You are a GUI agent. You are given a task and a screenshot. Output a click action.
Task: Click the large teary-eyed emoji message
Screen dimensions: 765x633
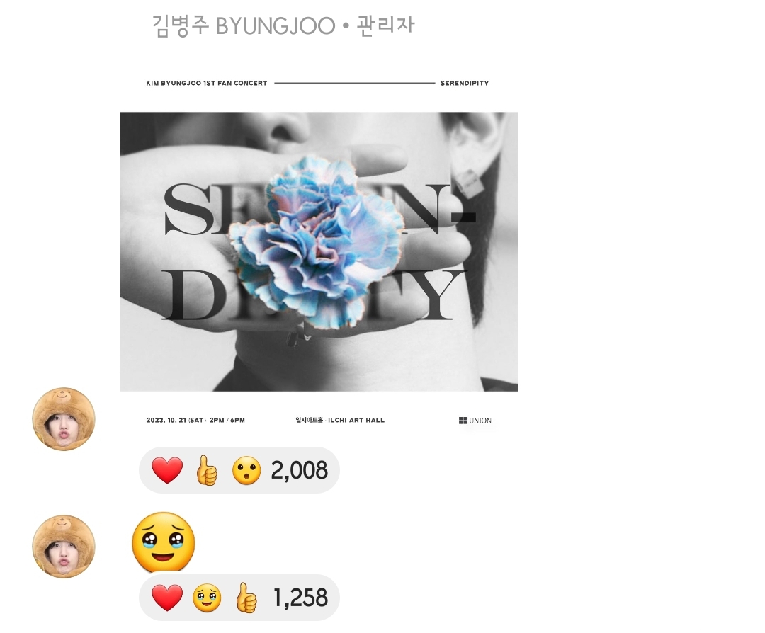(x=164, y=542)
